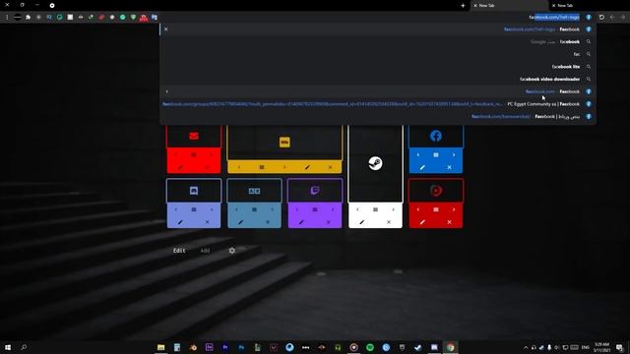The height and width of the screenshot is (354, 630).
Task: Click the grid icon on Facebook tile
Action: click(x=435, y=155)
